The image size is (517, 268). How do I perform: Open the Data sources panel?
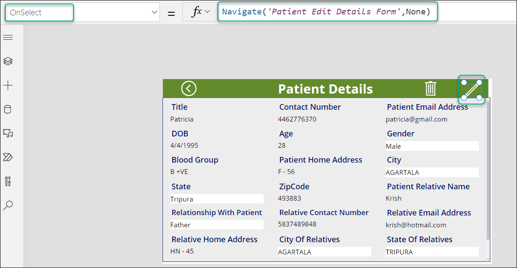(x=8, y=109)
